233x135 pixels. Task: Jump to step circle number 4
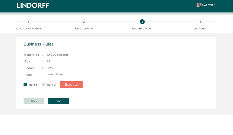(200, 22)
